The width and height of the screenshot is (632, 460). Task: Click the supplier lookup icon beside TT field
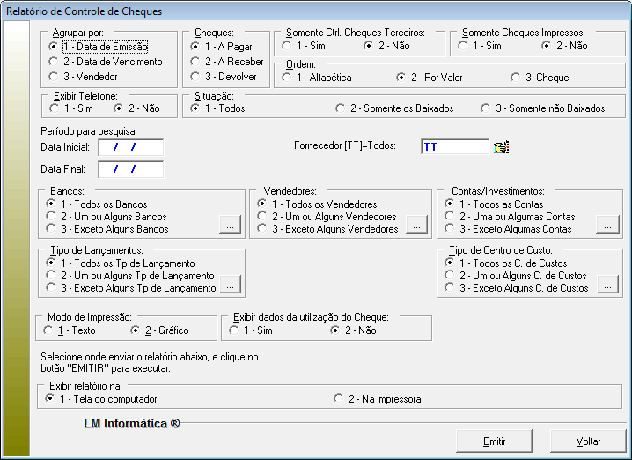[502, 147]
